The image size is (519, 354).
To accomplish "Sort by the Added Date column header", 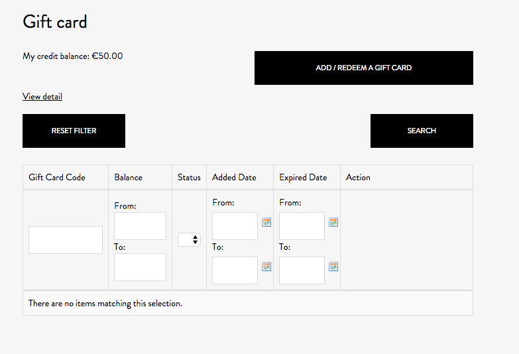I will pyautogui.click(x=234, y=178).
